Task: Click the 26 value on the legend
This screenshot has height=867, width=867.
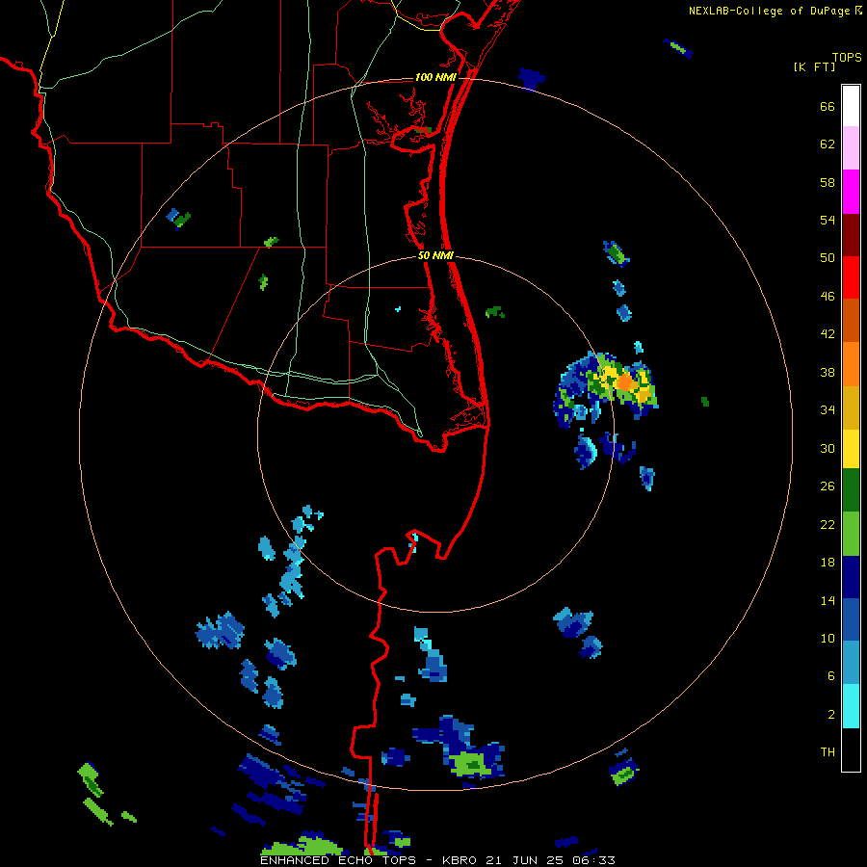Action: coord(828,486)
